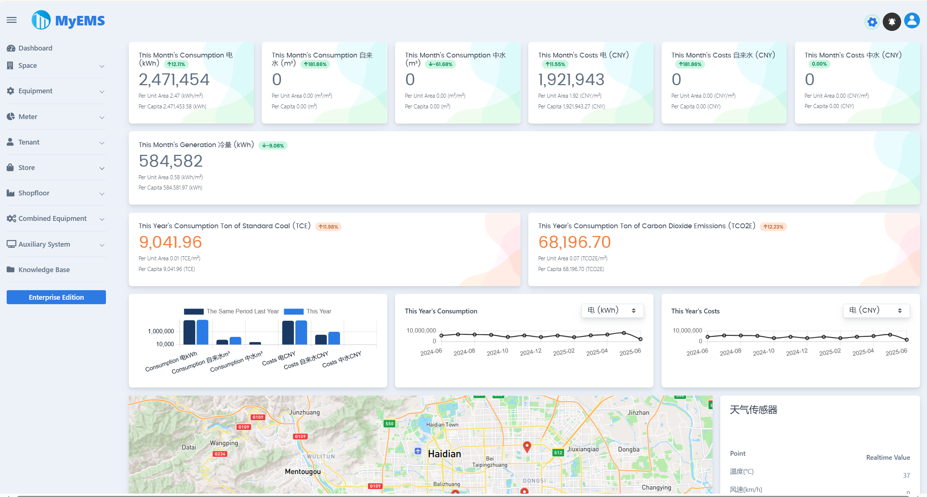This screenshot has width=927, height=497.
Task: Expand the Space menu chevron
Action: click(x=102, y=66)
